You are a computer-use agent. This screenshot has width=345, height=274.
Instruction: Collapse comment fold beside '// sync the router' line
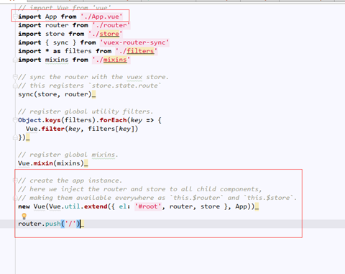15,77
